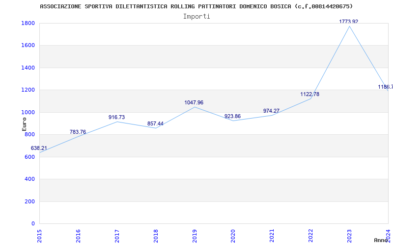Viewport: 393px width, 245px height.
Task: Click the 857.44 data label
Action: pyautogui.click(x=155, y=124)
